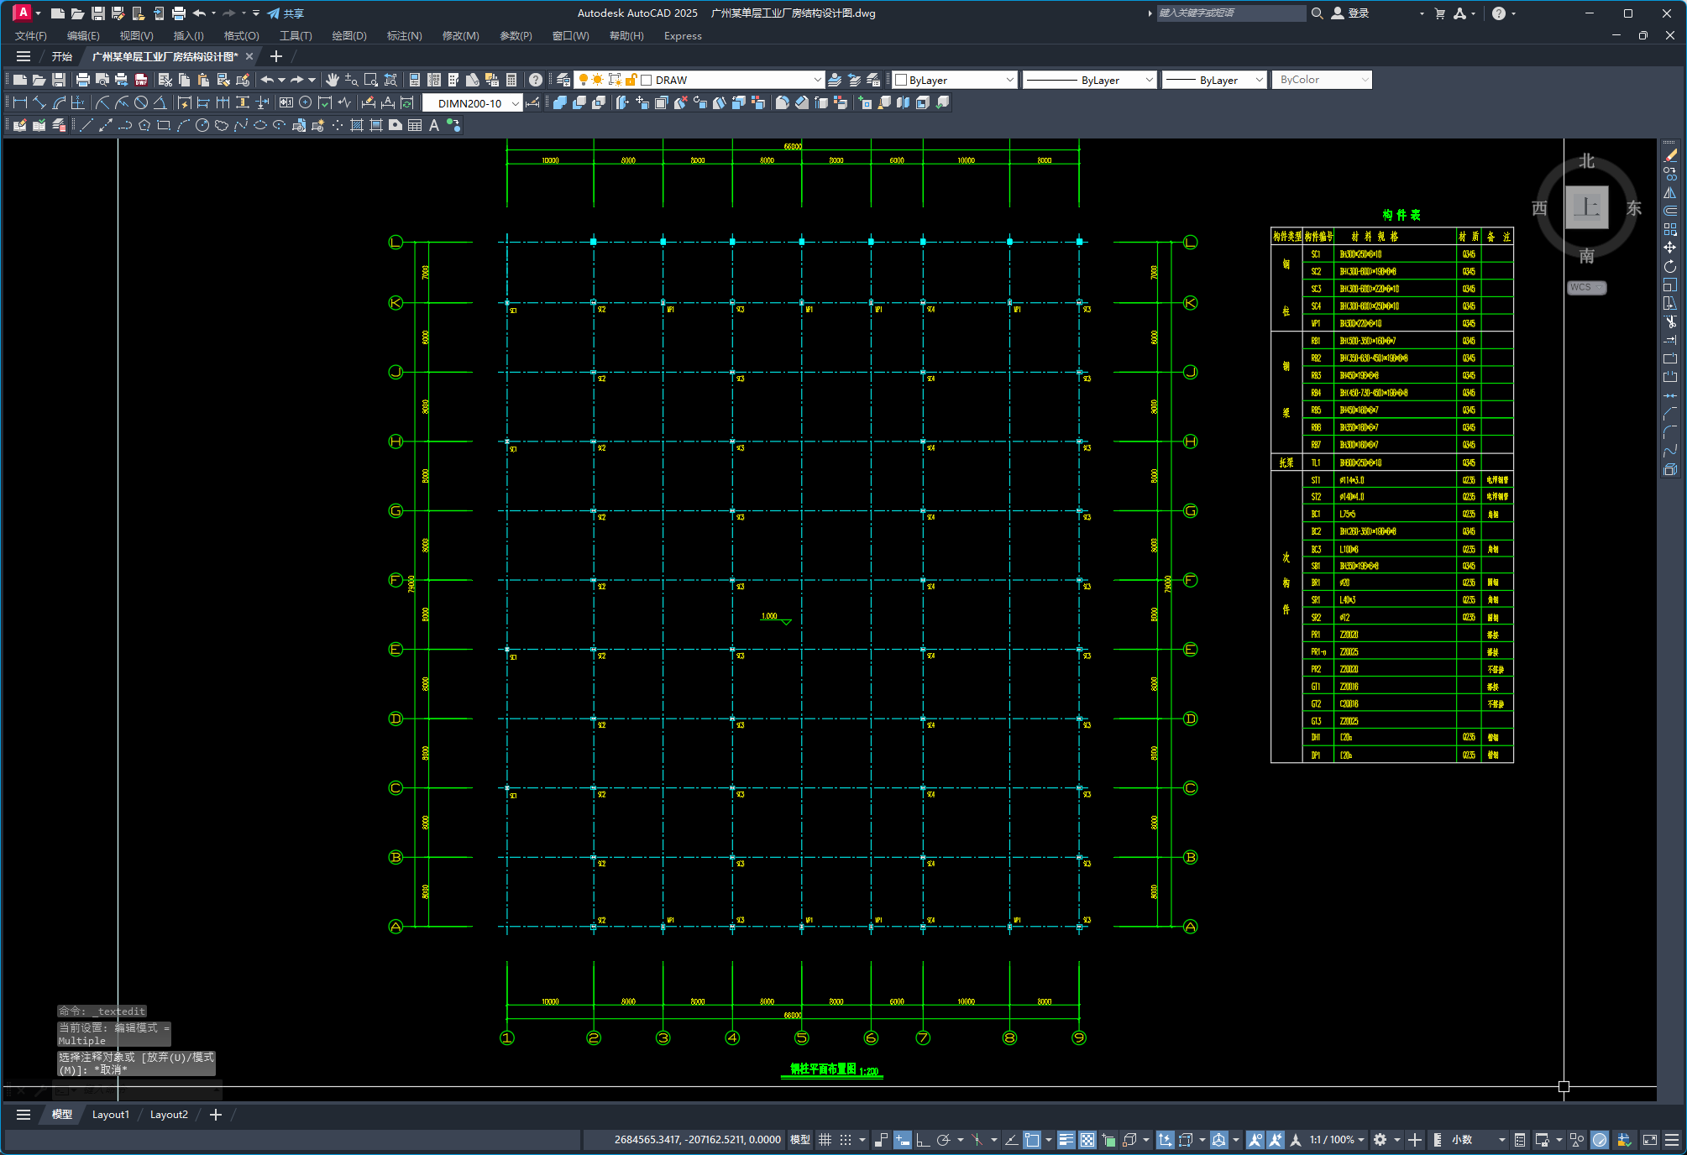The height and width of the screenshot is (1155, 1687).
Task: Open the DRAW layer dropdown
Action: (817, 80)
